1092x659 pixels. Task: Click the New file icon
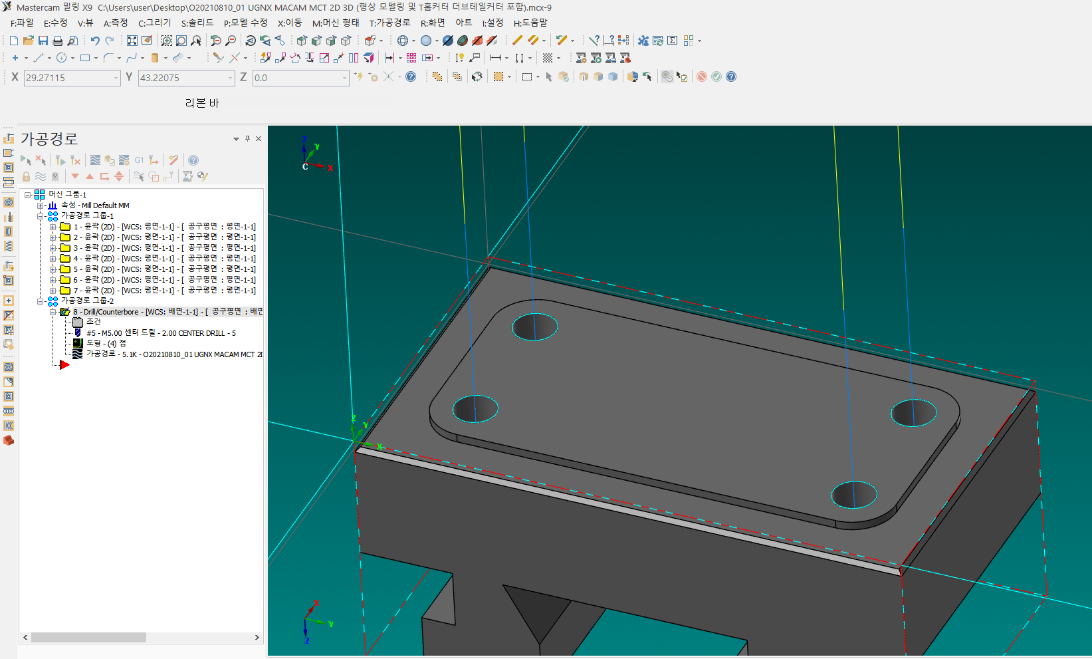(x=14, y=41)
